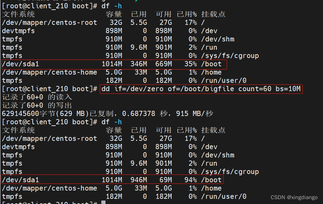
Task: Click the 669M available value
Action: [163, 64]
